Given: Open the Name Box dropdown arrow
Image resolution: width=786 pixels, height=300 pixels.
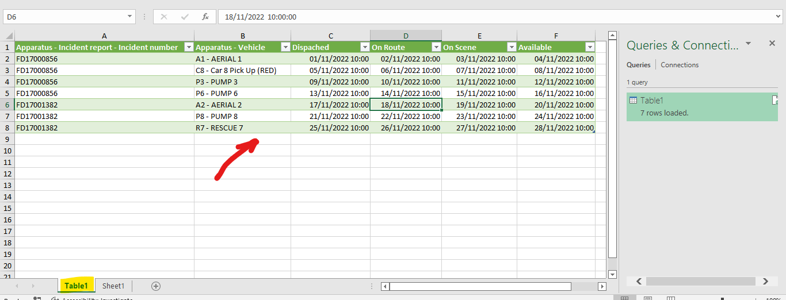Looking at the screenshot, I should (130, 17).
